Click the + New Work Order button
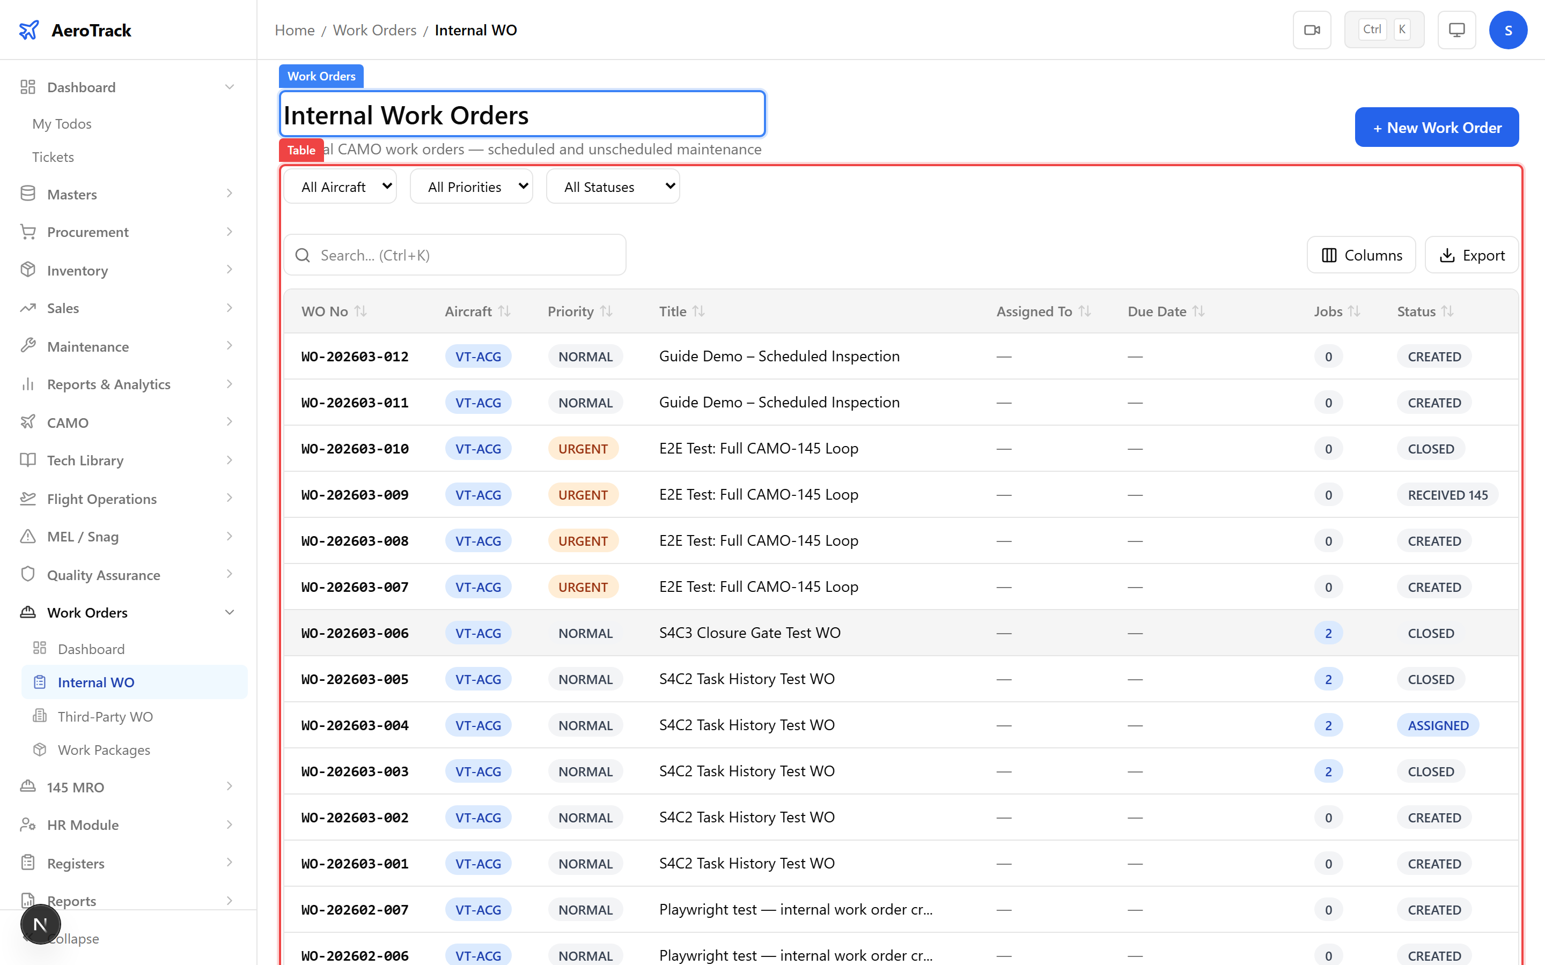 tap(1437, 127)
